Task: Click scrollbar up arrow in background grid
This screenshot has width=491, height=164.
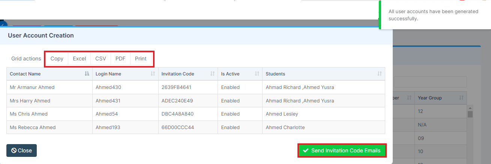Action: [470, 108]
